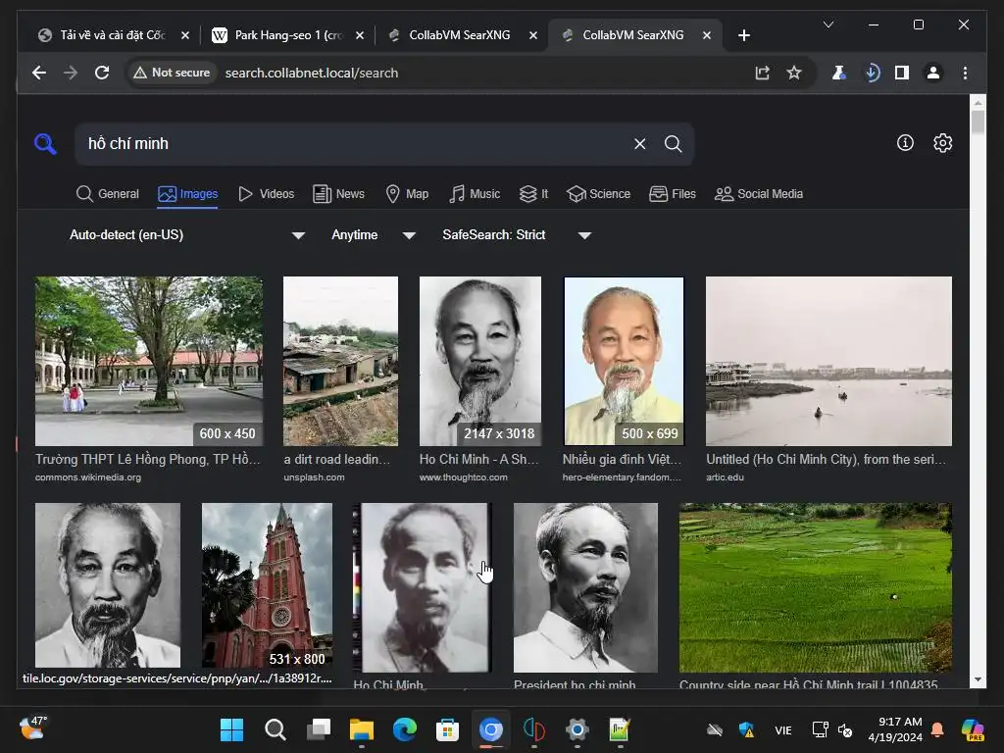The height and width of the screenshot is (753, 1004).
Task: Bookmark this page with the star icon
Action: coord(794,73)
